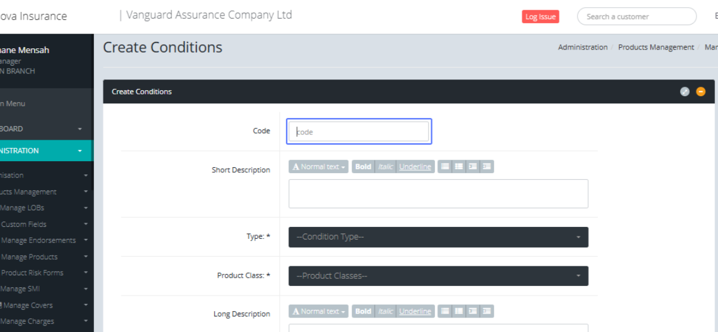Toggle Bold in Short Description toolbar
Image resolution: width=718 pixels, height=332 pixels.
point(363,167)
